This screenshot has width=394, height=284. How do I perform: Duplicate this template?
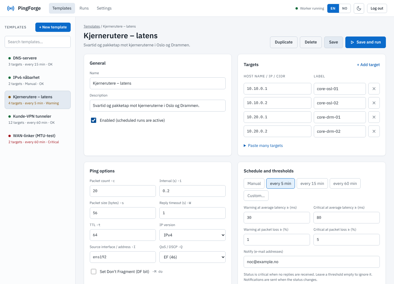tap(284, 42)
